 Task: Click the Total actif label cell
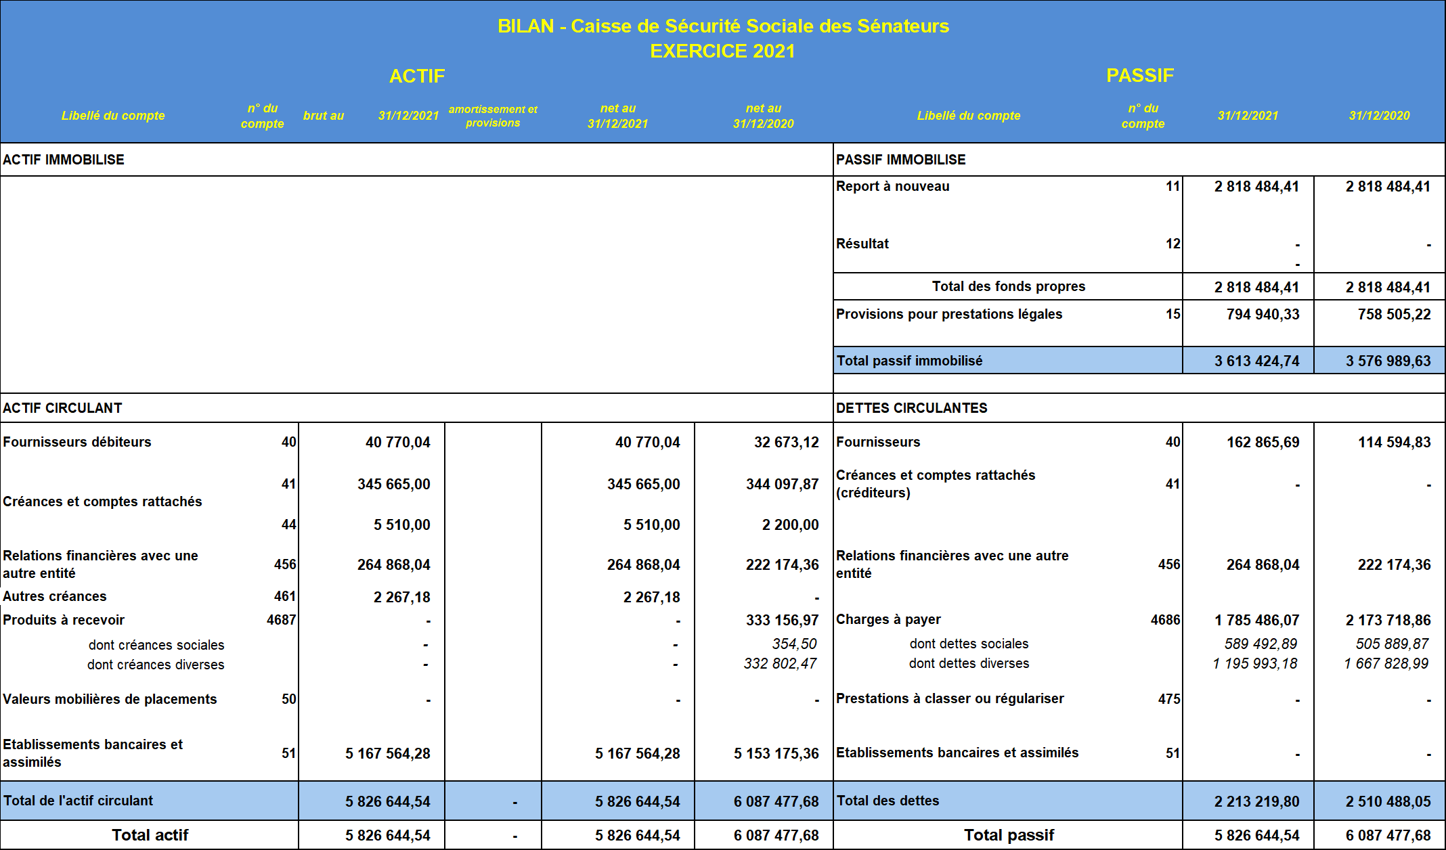tap(150, 835)
